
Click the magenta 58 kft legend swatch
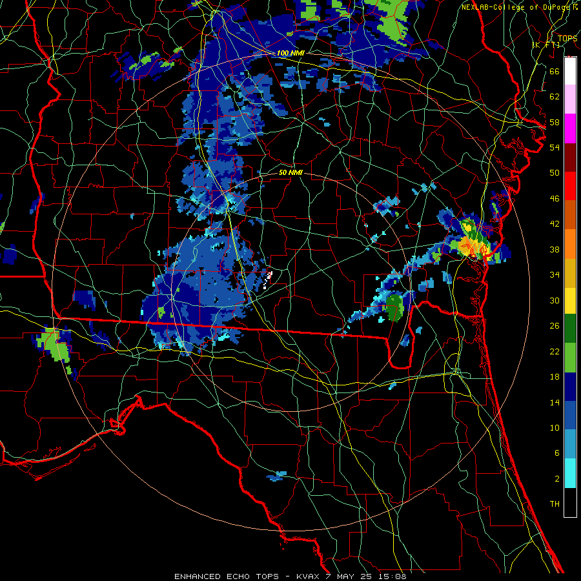pos(570,128)
